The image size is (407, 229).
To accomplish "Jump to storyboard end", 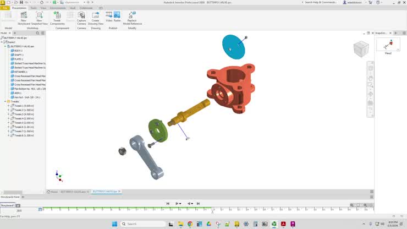I will click(199, 204).
